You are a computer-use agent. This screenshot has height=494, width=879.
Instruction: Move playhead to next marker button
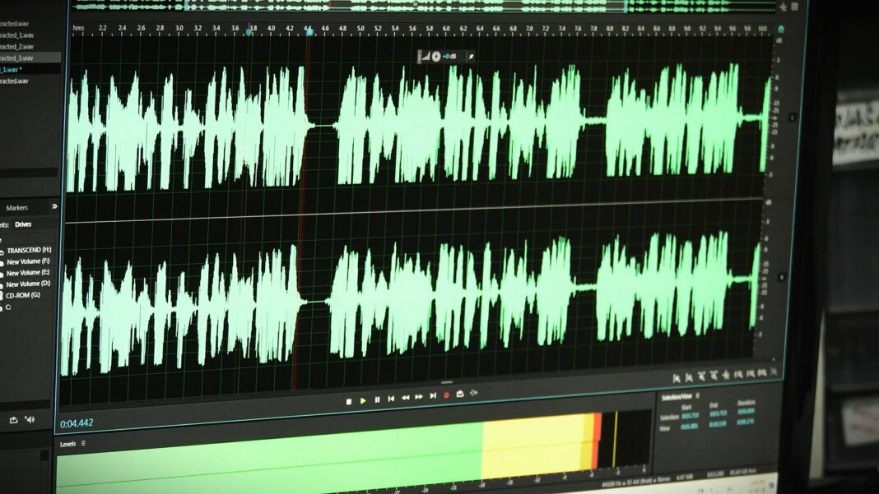pyautogui.click(x=433, y=396)
